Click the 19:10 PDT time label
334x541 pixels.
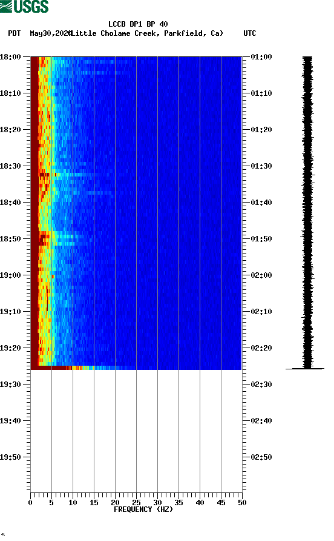(10, 312)
